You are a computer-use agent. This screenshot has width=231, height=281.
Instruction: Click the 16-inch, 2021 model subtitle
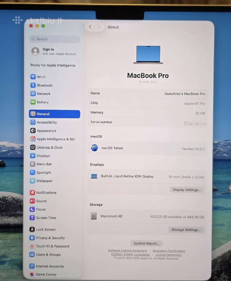point(148,82)
